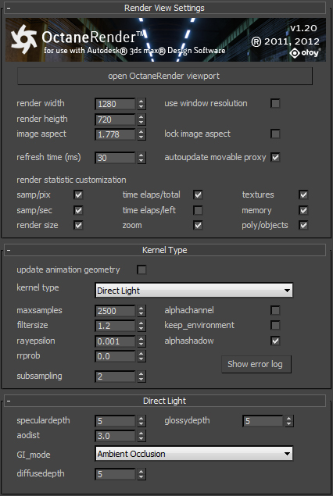The height and width of the screenshot is (496, 333).
Task: Click the render heigth input field
Action: [x=115, y=120]
